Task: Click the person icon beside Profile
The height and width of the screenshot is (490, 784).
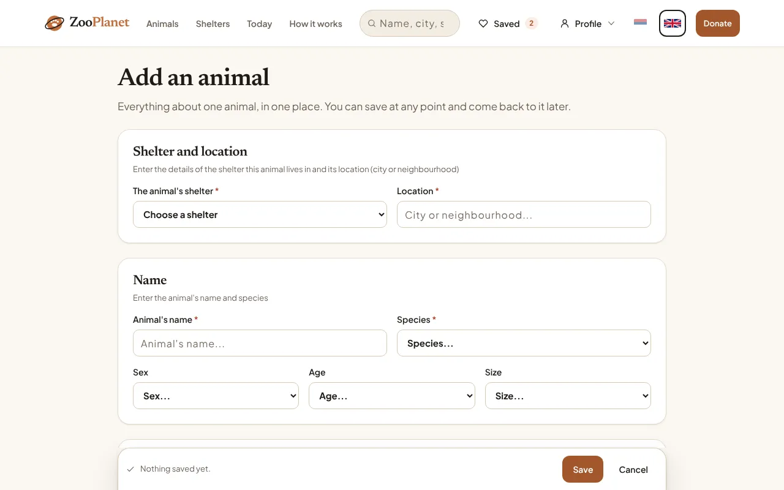Action: (x=565, y=23)
